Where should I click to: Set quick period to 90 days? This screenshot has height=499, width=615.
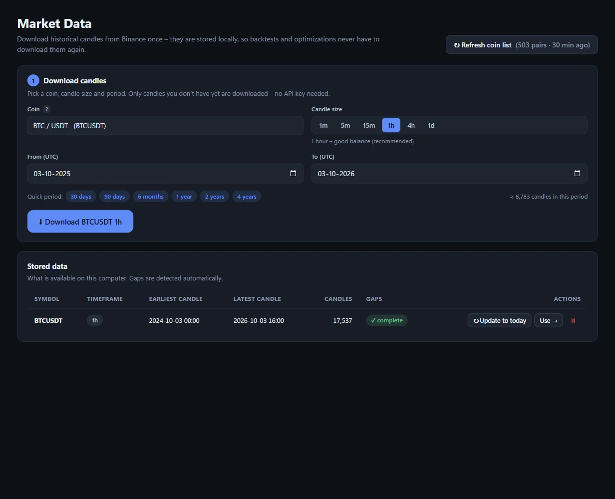114,197
